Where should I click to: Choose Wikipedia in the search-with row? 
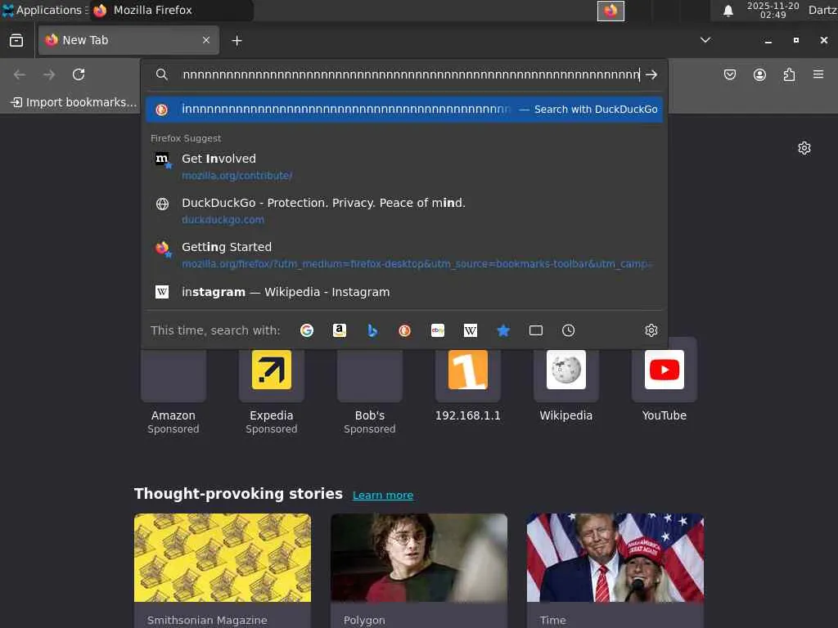pos(471,330)
